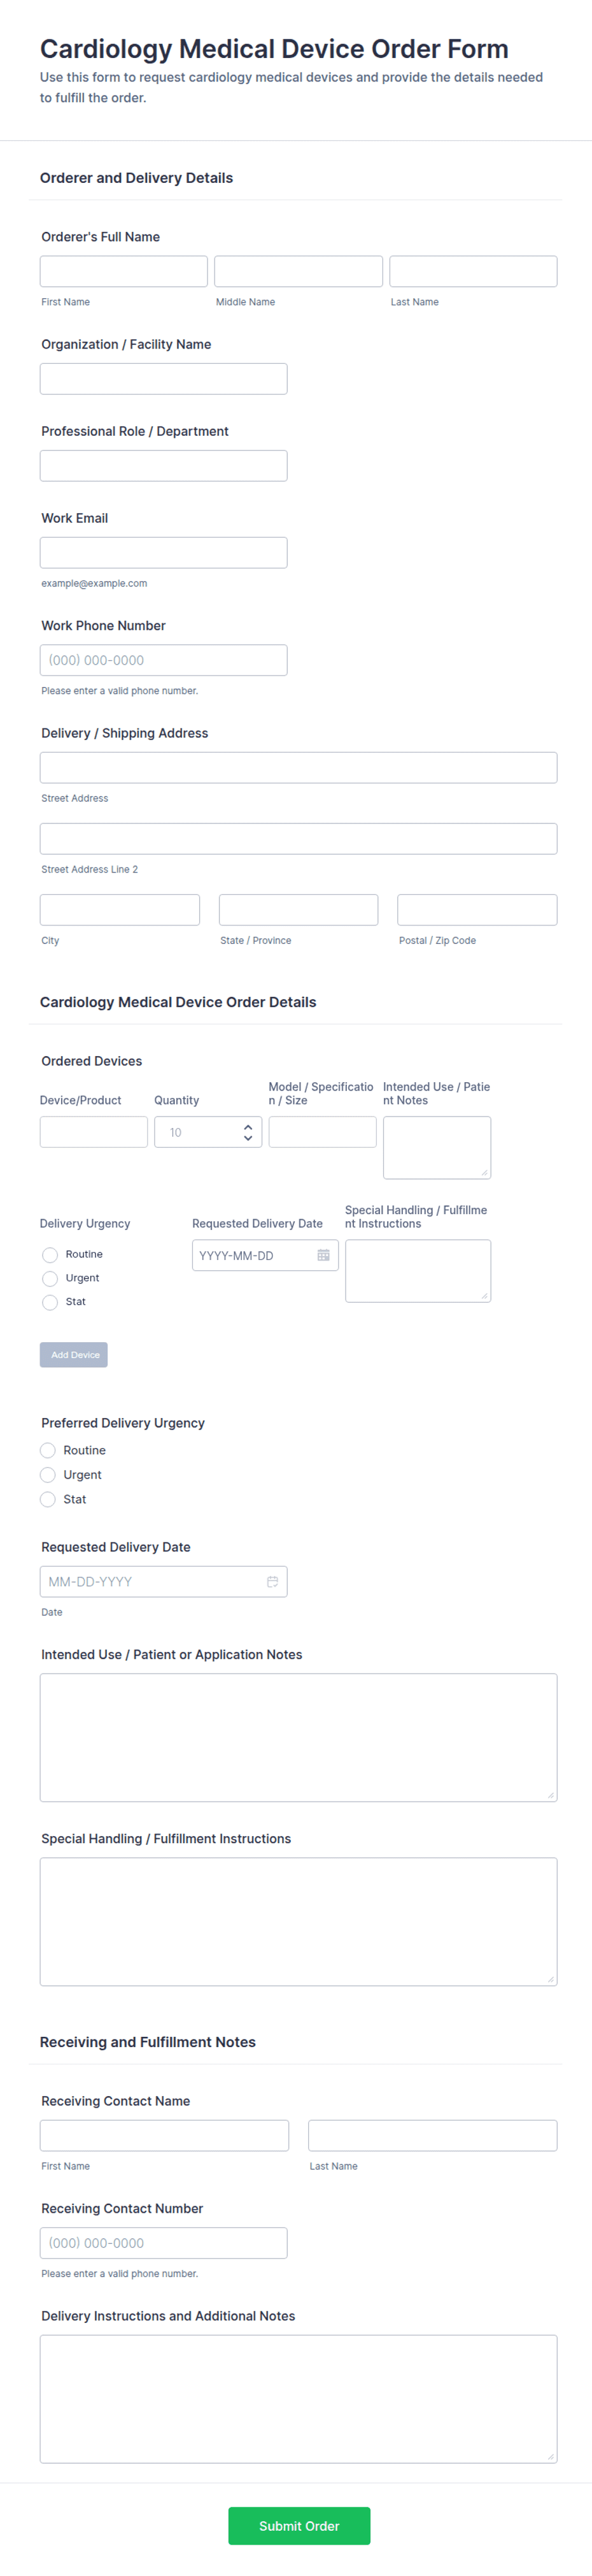
Task: Submit the order with Submit Order button
Action: (299, 2525)
